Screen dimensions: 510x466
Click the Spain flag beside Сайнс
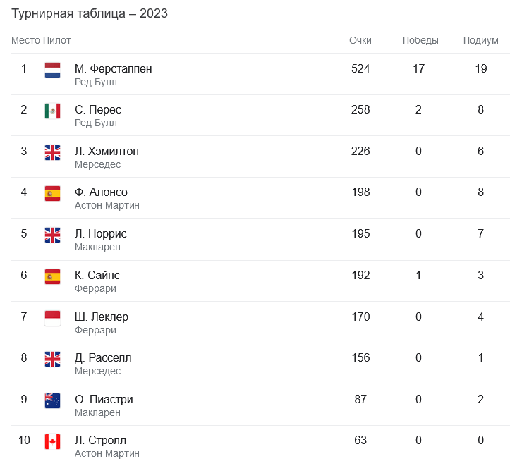tap(52, 276)
